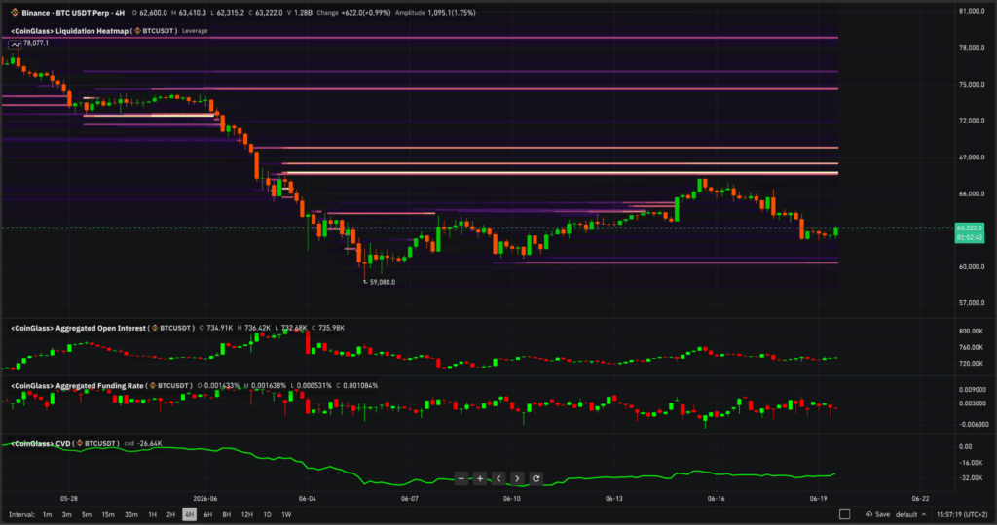Image resolution: width=997 pixels, height=525 pixels.
Task: Click the 2026-06 date on time axis
Action: [204, 499]
